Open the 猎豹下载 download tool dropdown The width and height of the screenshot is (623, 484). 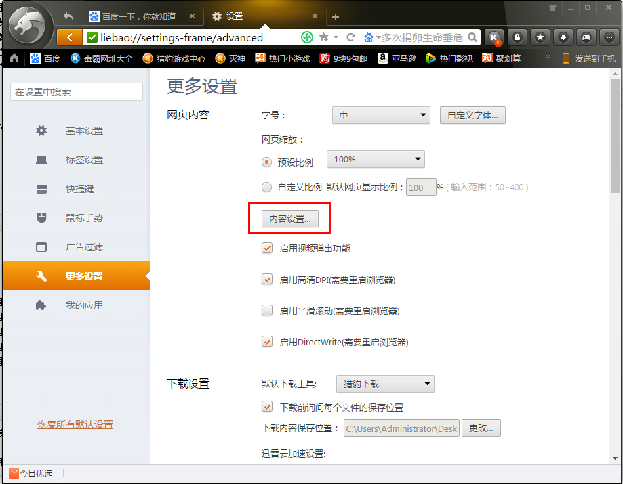click(384, 383)
